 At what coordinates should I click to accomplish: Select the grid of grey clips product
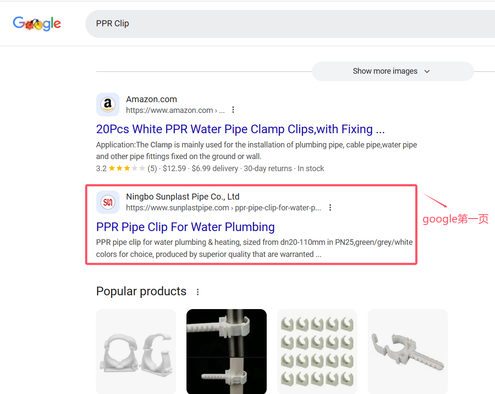click(x=317, y=351)
